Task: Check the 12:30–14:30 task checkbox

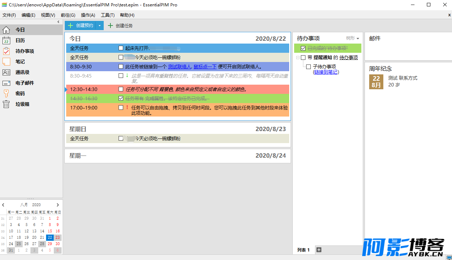Action: [x=121, y=89]
